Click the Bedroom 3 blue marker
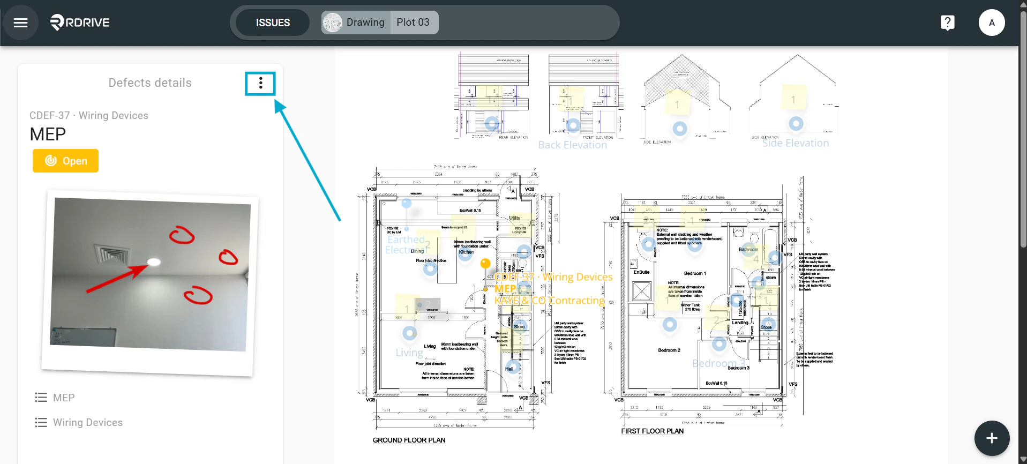 (x=719, y=344)
